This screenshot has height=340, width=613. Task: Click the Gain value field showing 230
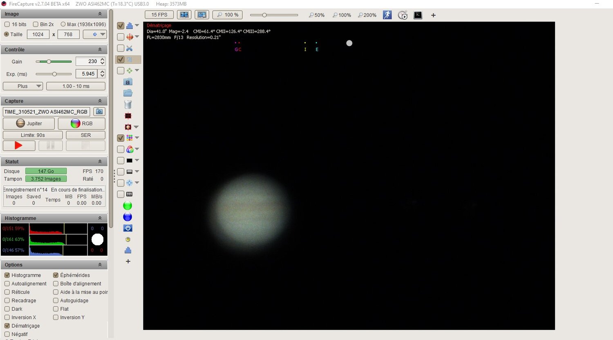[87, 61]
